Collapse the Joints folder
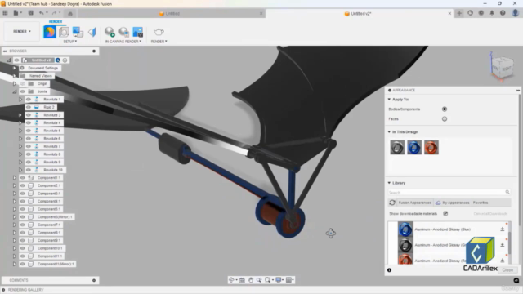The image size is (523, 294). coord(15,91)
